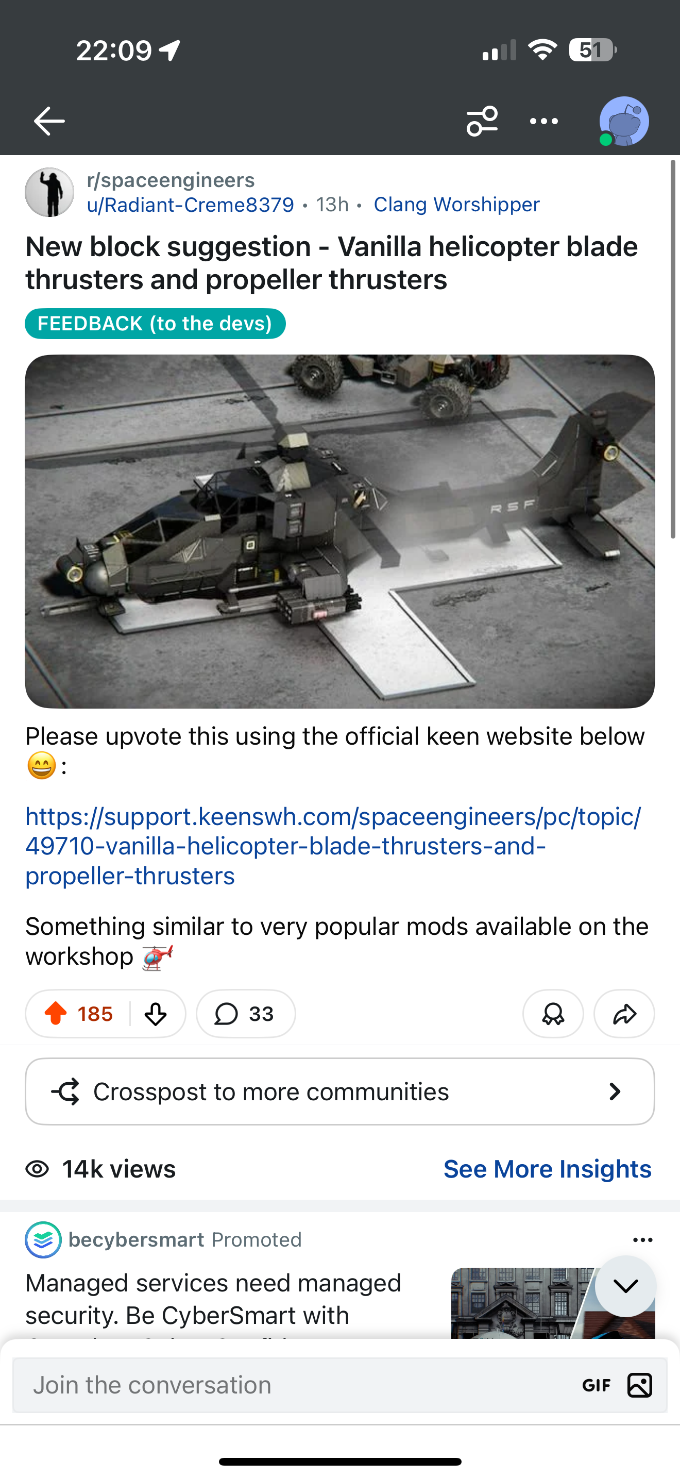Visit the r/spaceengineers community
Viewport: 680px width, 1478px height.
[171, 180]
